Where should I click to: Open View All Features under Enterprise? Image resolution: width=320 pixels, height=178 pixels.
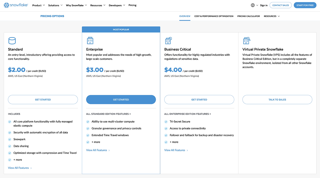coord(98,150)
